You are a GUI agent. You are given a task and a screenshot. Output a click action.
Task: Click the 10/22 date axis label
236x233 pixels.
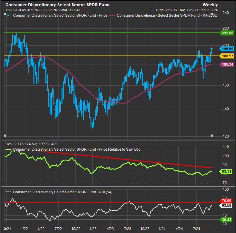76,229
